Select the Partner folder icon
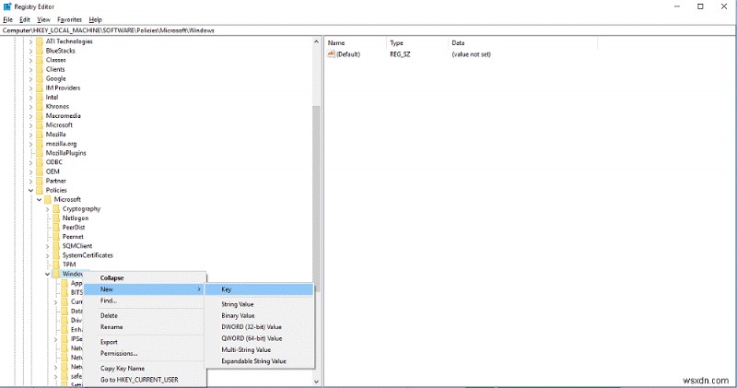 coord(40,181)
